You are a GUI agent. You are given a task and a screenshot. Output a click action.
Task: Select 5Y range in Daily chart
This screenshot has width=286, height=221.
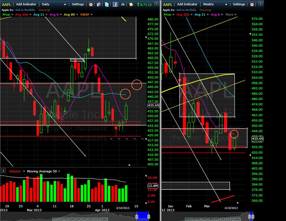[x=54, y=219]
